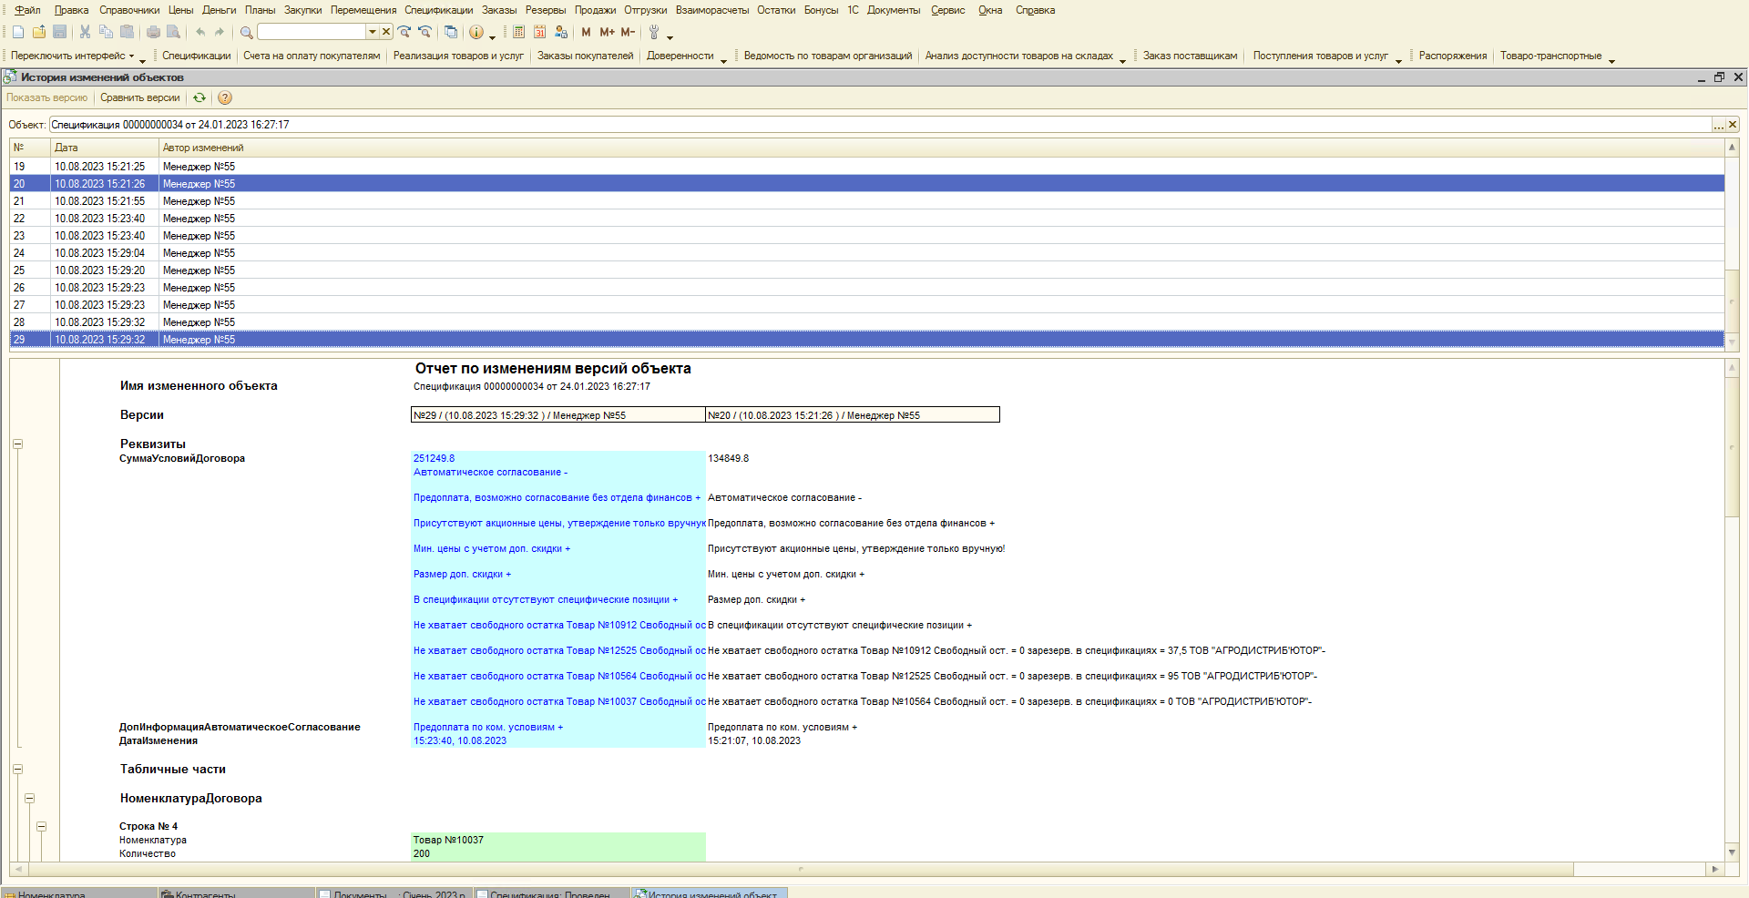
Task: Switch to the Контрагенты window tab
Action: [204, 893]
